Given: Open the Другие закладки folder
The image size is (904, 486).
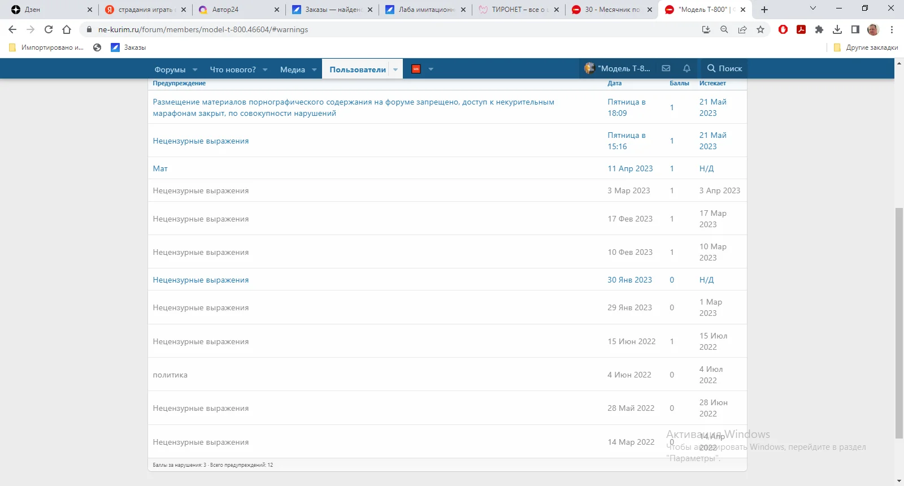Looking at the screenshot, I should [x=866, y=47].
